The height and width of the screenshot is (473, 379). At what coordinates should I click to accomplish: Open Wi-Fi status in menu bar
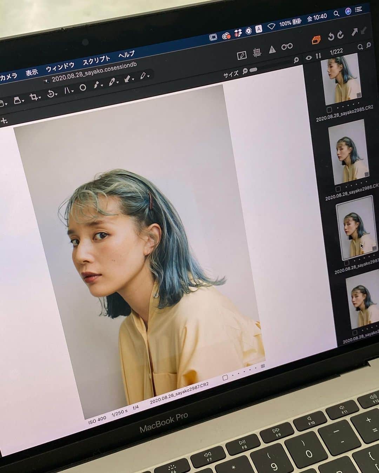[x=271, y=26]
